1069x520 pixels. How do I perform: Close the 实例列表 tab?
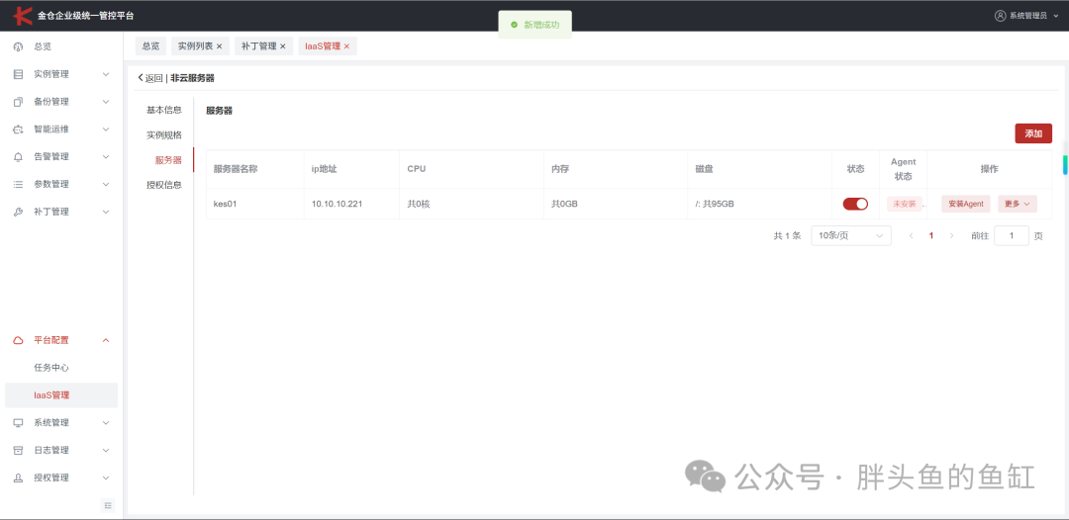[219, 46]
